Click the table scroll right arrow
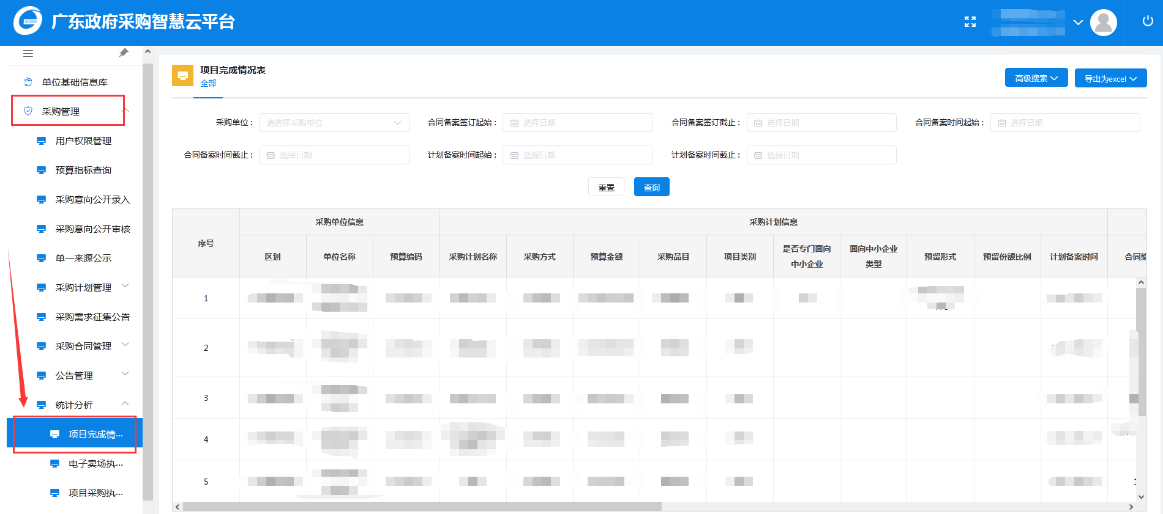Image resolution: width=1163 pixels, height=514 pixels. (1131, 507)
